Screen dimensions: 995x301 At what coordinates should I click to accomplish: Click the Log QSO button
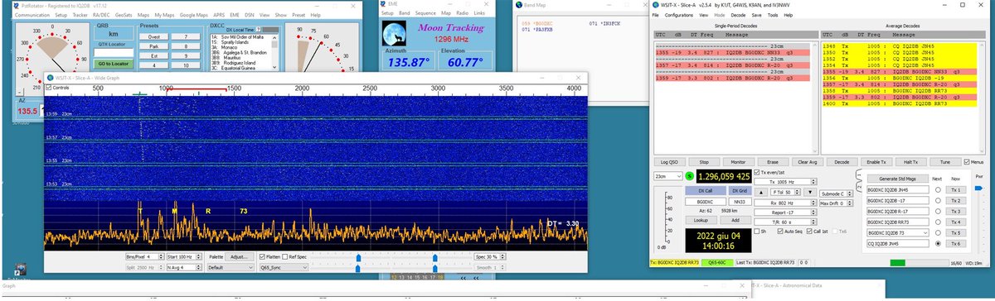click(669, 162)
